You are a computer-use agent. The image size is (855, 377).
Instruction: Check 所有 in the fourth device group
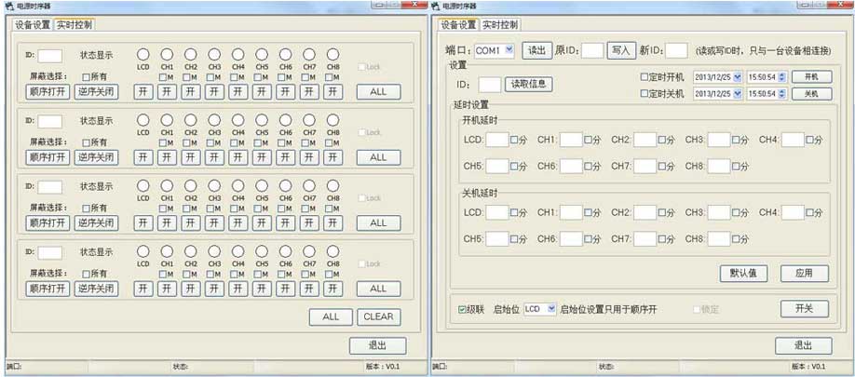(x=87, y=274)
